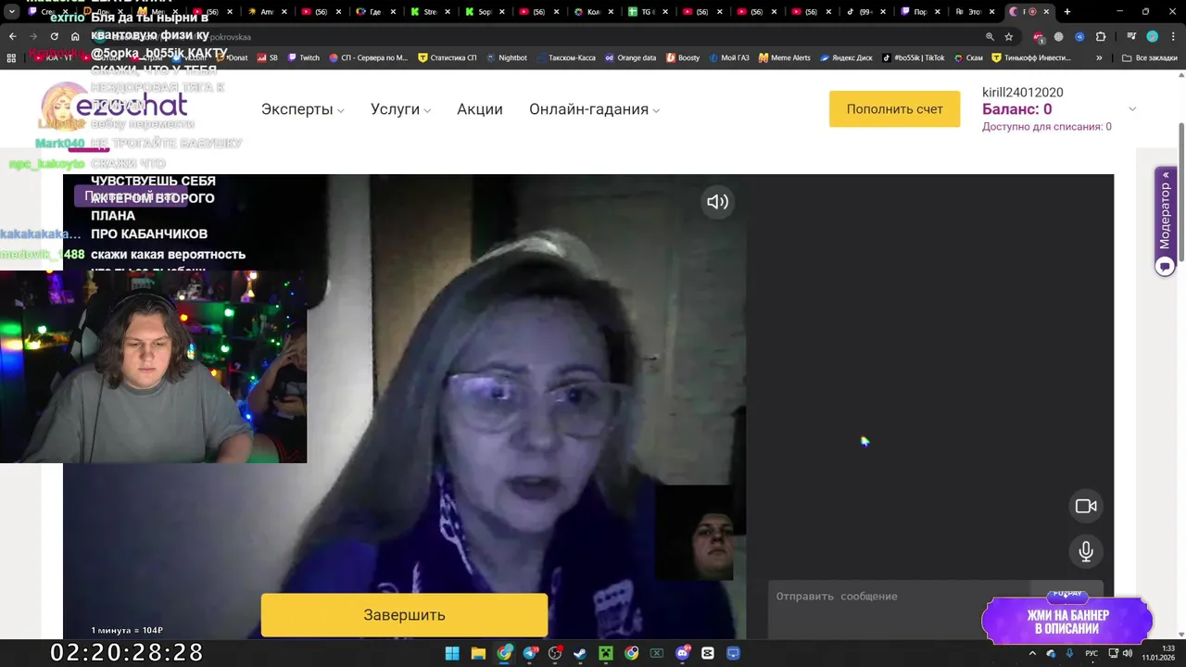Screen dimensions: 1186x667
Task: Open Discord from the taskbar
Action: 683,653
